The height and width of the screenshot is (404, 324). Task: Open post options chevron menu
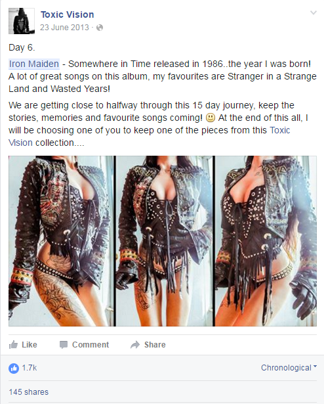click(x=314, y=12)
